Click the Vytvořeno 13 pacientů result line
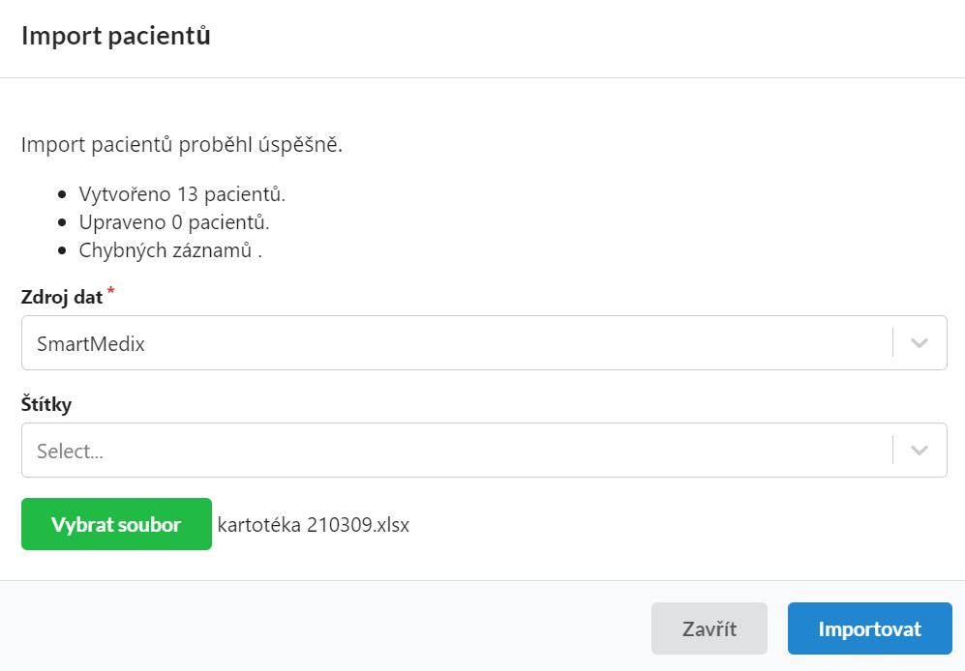965x671 pixels. pyautogui.click(x=182, y=194)
